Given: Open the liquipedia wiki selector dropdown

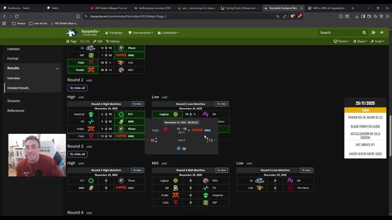Looking at the screenshot, I should pyautogui.click(x=90, y=31).
